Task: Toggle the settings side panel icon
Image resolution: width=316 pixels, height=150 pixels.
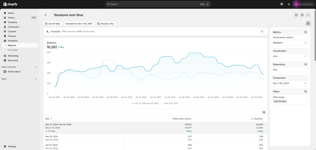Action: click(308, 24)
